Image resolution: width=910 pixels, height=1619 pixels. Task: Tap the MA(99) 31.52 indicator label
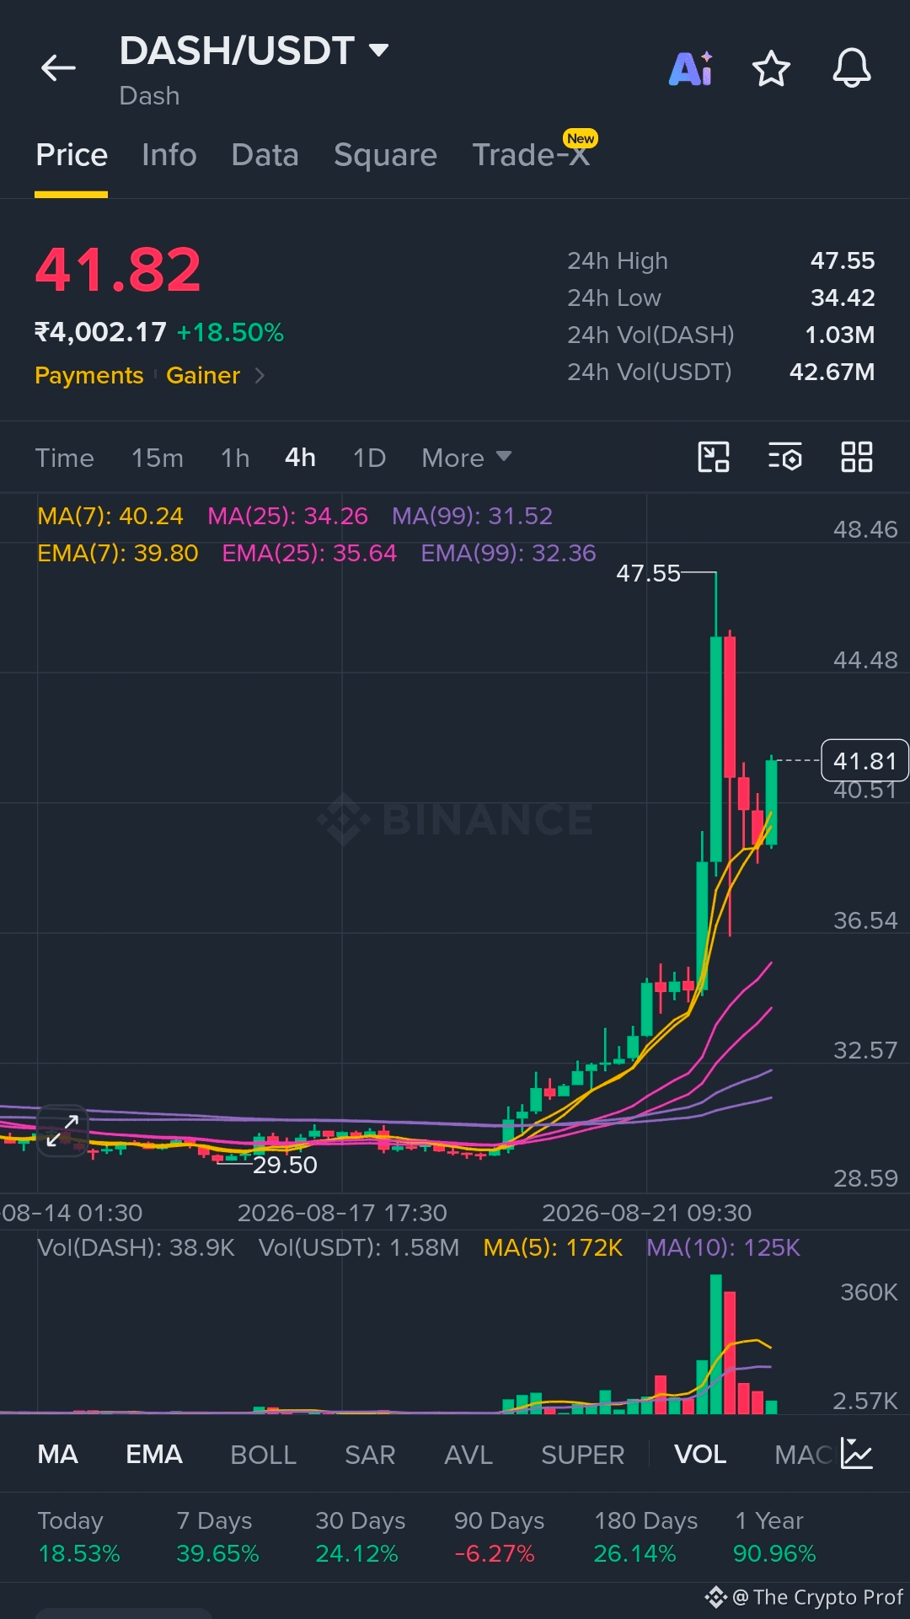pyautogui.click(x=473, y=516)
